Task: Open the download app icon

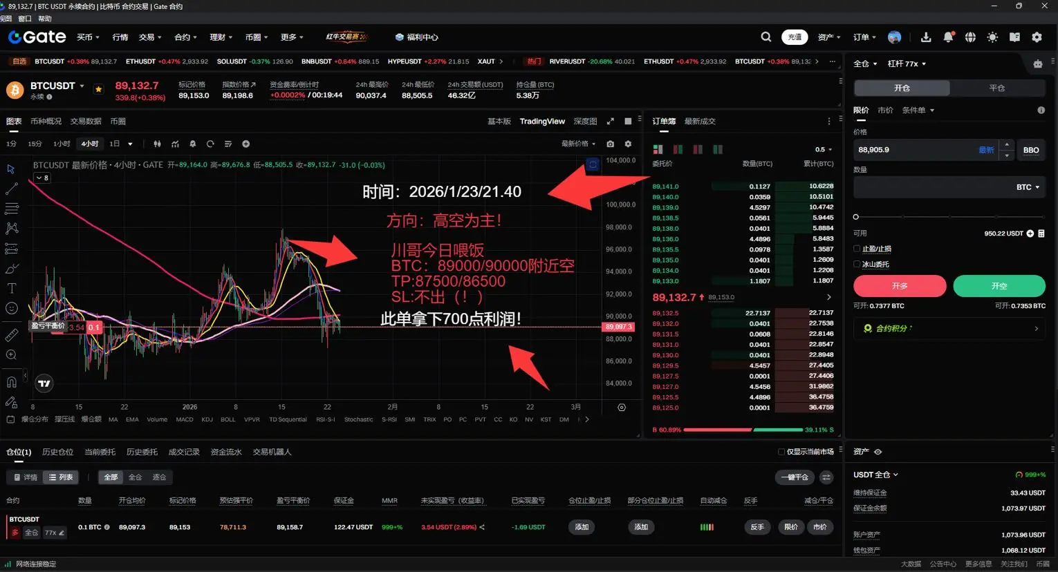Action: tap(926, 37)
